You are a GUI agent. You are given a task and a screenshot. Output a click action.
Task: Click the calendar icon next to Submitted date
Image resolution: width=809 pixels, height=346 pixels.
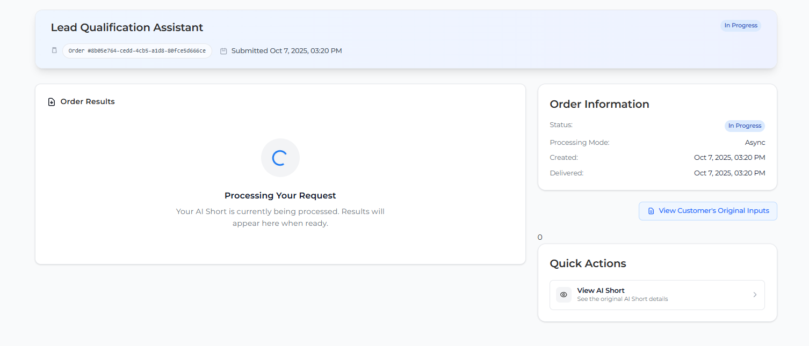223,51
